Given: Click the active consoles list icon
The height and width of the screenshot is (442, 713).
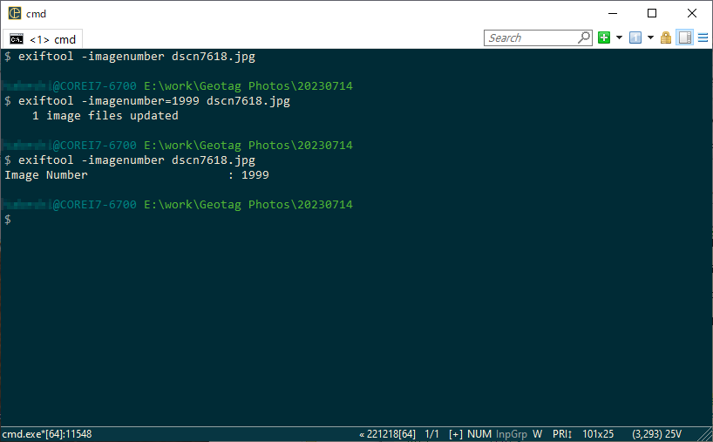Looking at the screenshot, I should click(635, 37).
